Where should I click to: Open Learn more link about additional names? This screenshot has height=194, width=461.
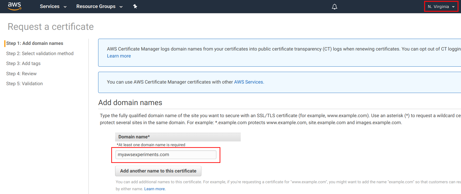click(155, 189)
